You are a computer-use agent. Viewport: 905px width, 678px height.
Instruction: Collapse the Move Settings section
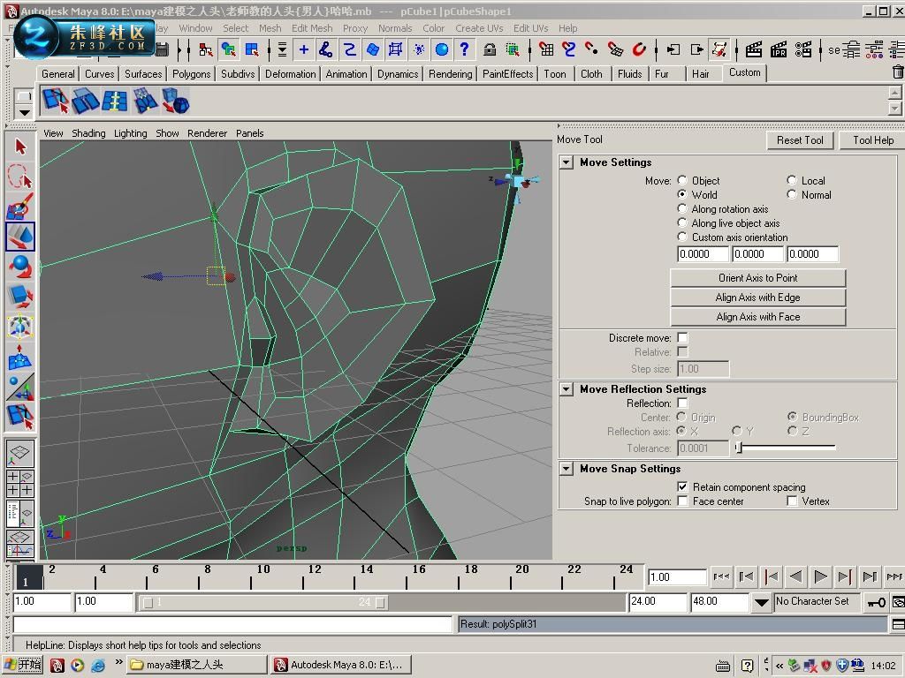click(567, 162)
